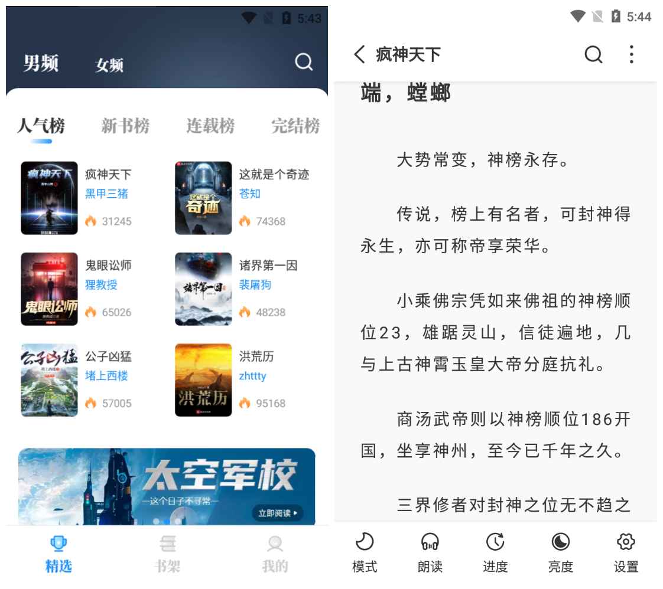The width and height of the screenshot is (663, 589).
Task: Open the 鬼眼讼师 book cover
Action: tap(50, 289)
